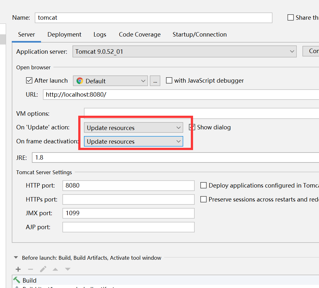Toggle the Share checkbox near Name
The height and width of the screenshot is (288, 319).
coord(290,17)
